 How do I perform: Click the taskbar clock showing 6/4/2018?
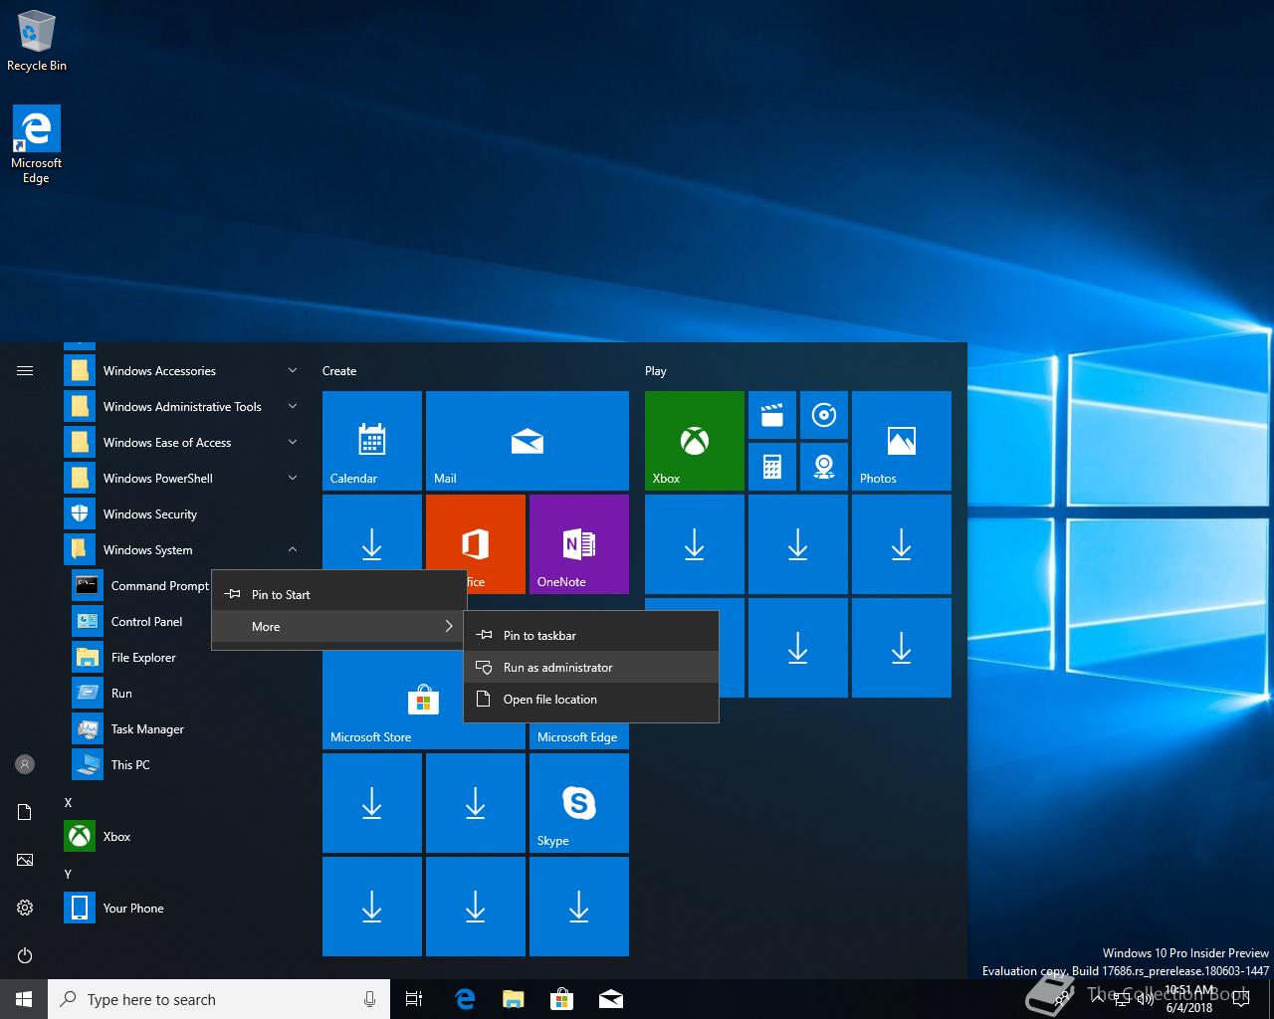(1189, 999)
